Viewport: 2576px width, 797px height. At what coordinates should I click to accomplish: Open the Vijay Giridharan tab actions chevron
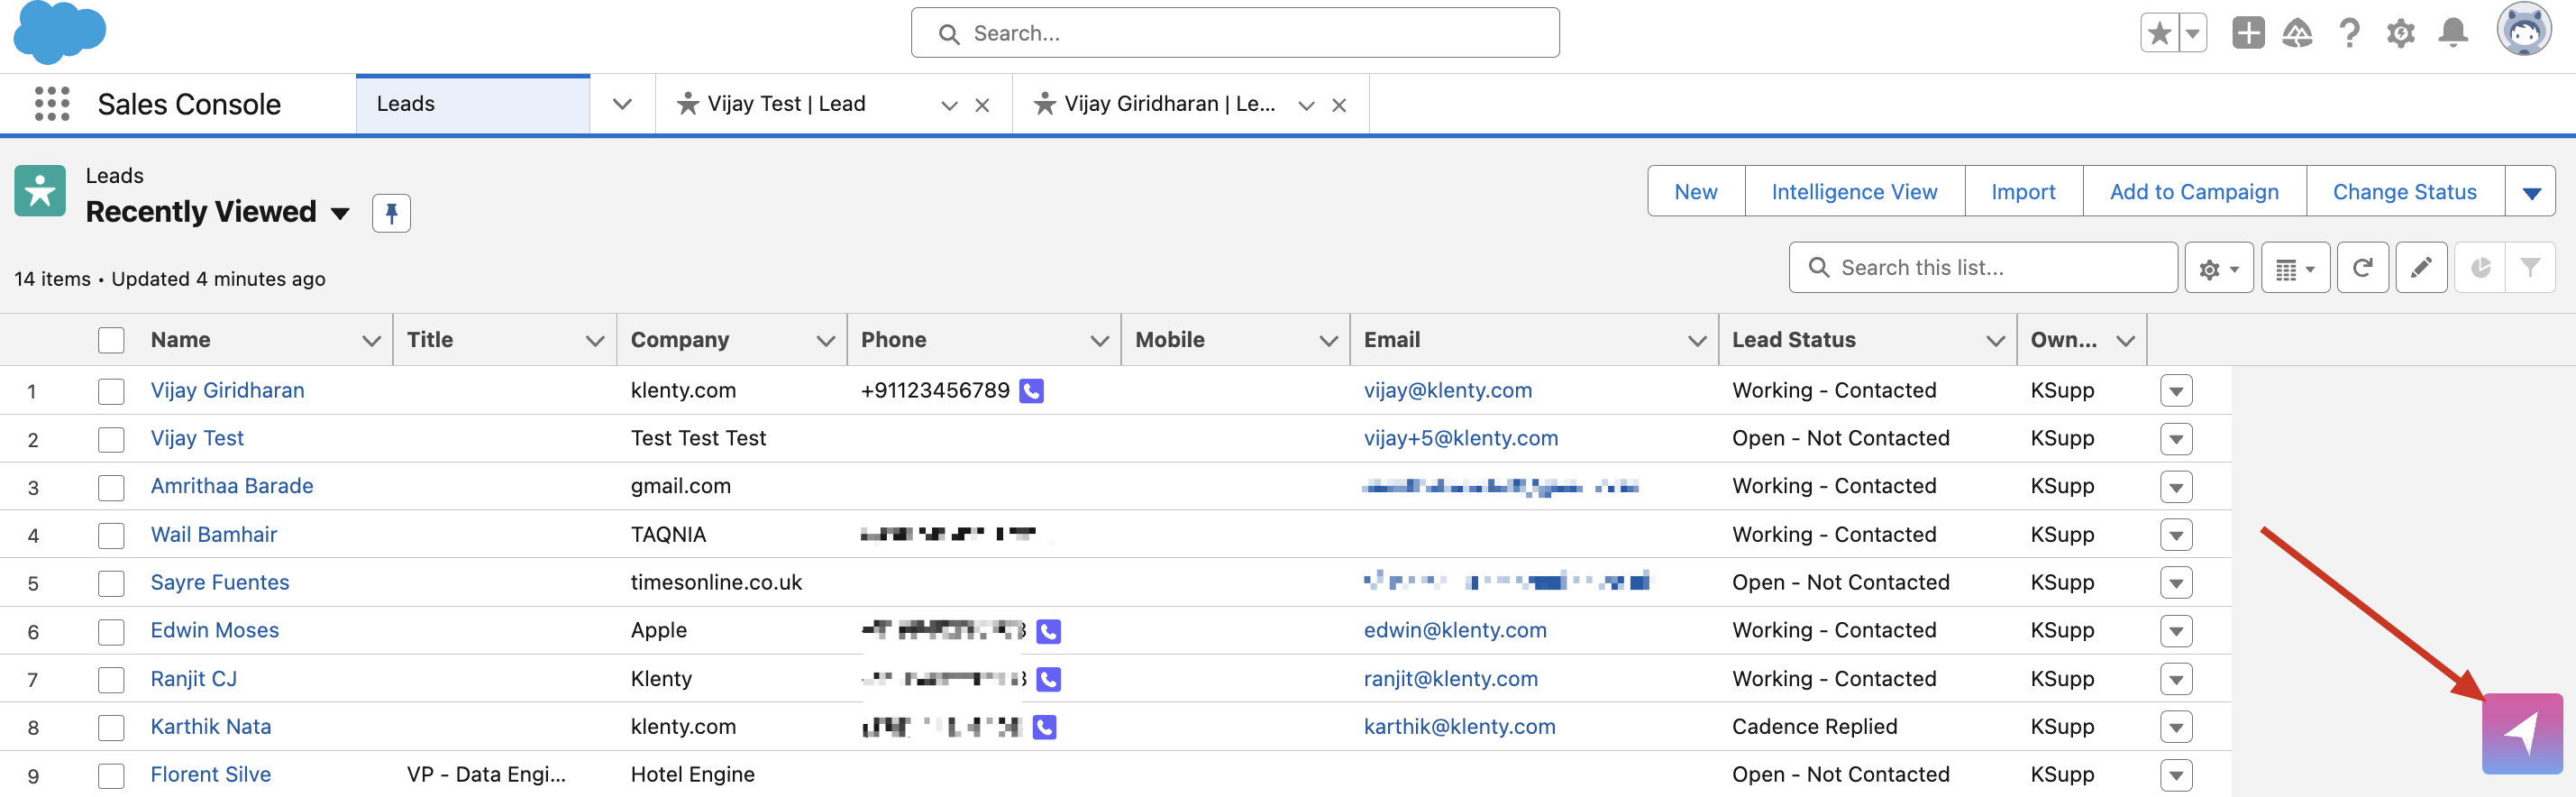(x=1306, y=105)
